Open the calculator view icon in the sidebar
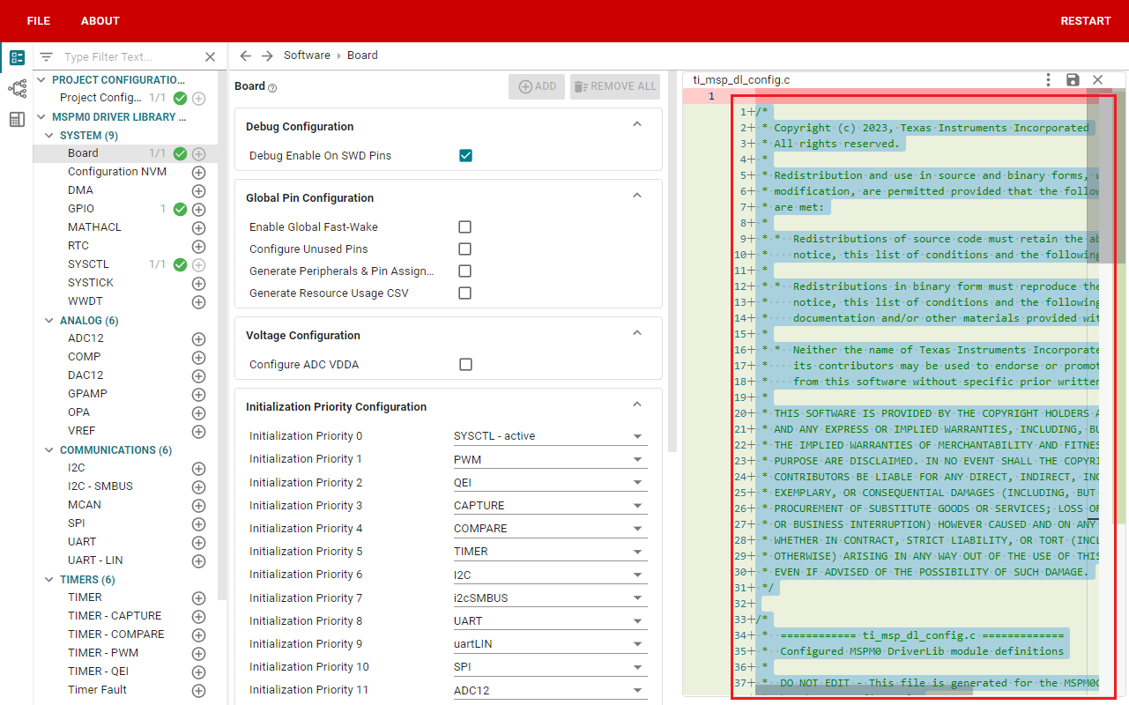The height and width of the screenshot is (705, 1129). tap(17, 119)
